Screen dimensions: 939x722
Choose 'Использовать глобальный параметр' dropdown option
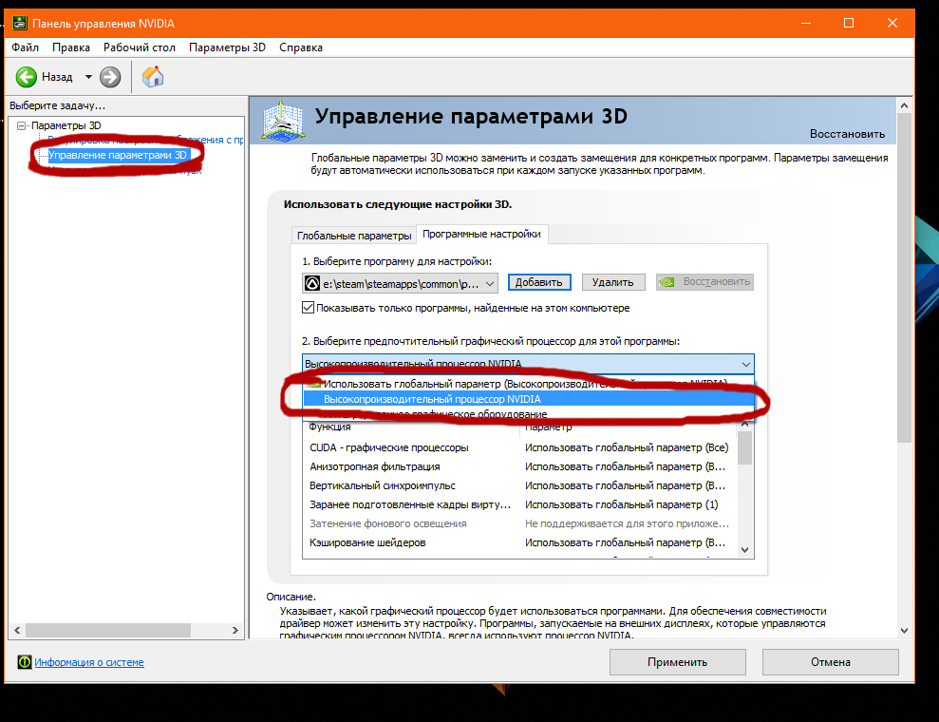pos(528,384)
